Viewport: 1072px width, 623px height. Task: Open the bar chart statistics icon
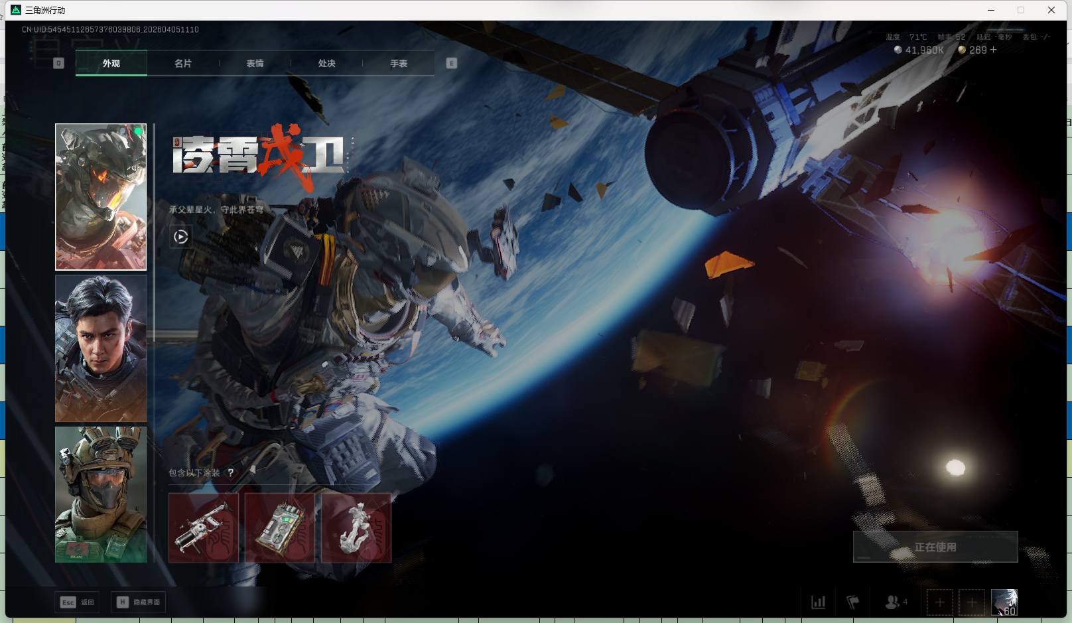(819, 602)
